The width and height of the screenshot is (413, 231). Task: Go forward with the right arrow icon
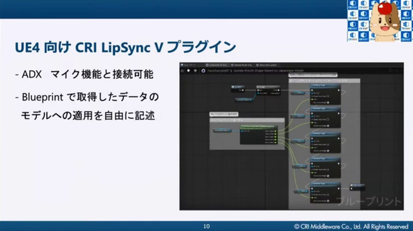pyautogui.click(x=195, y=70)
